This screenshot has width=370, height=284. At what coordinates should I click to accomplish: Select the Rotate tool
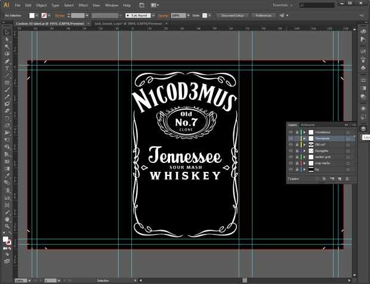click(7, 118)
